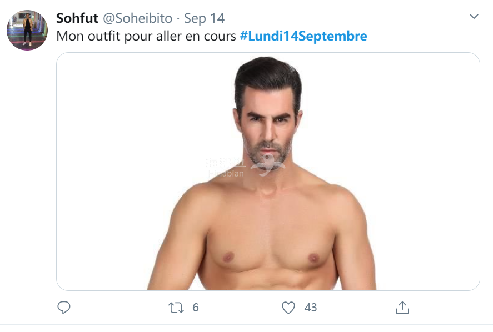Open the share tweet icon

coord(402,307)
